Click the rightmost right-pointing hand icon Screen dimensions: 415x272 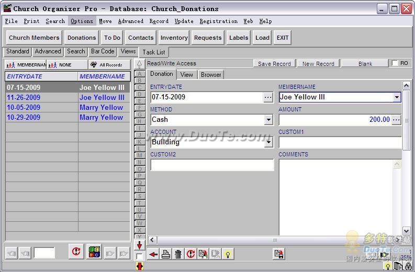coord(124,254)
